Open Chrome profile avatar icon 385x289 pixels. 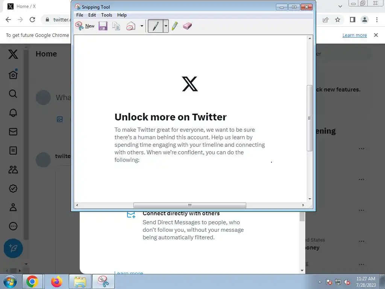coord(365,20)
